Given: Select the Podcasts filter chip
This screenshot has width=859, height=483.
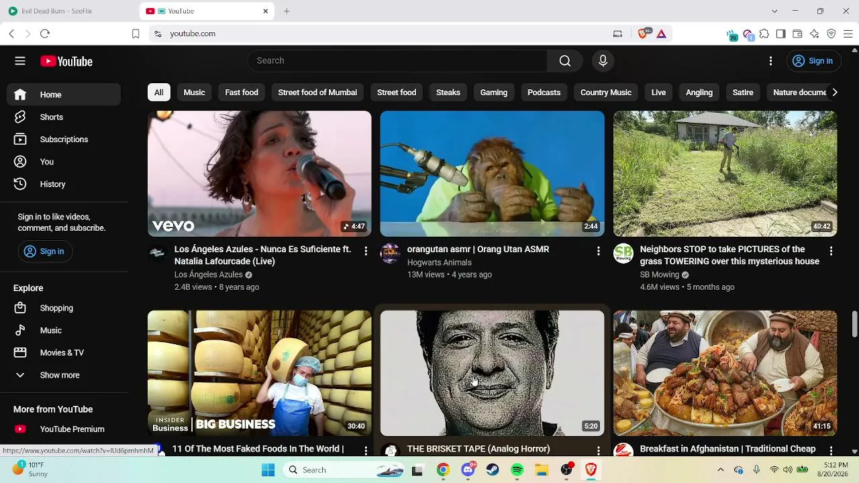Looking at the screenshot, I should point(544,93).
